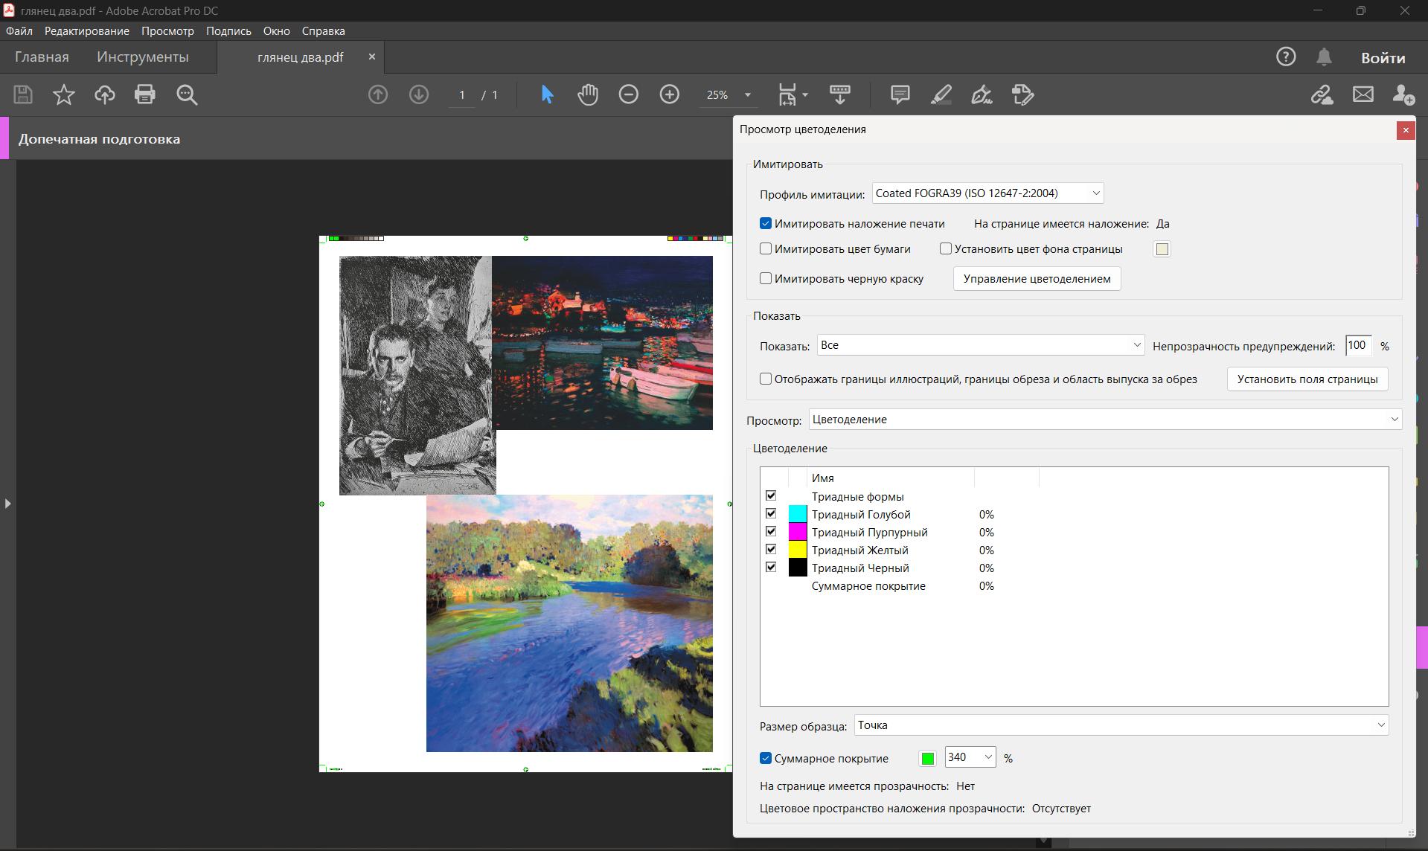The height and width of the screenshot is (851, 1428).
Task: Open the Просмотр menu
Action: pyautogui.click(x=167, y=31)
